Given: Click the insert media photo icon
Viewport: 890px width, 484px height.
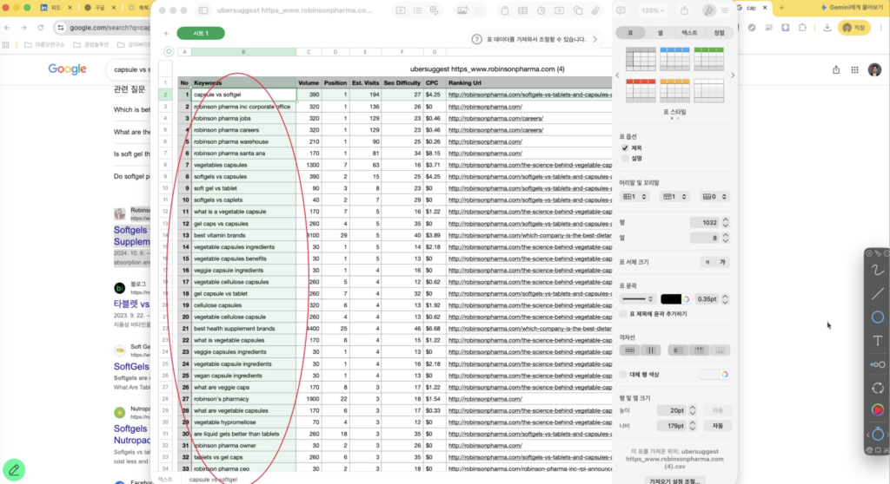Looking at the screenshot, I should (x=462, y=10).
